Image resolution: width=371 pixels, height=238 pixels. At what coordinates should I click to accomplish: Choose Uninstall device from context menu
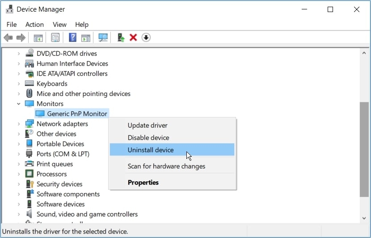pos(172,150)
